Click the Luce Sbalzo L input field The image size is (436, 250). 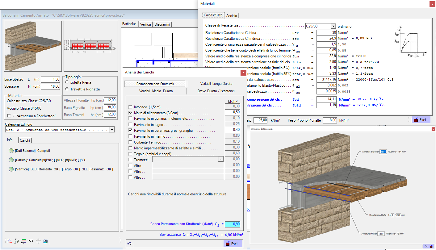click(50, 80)
